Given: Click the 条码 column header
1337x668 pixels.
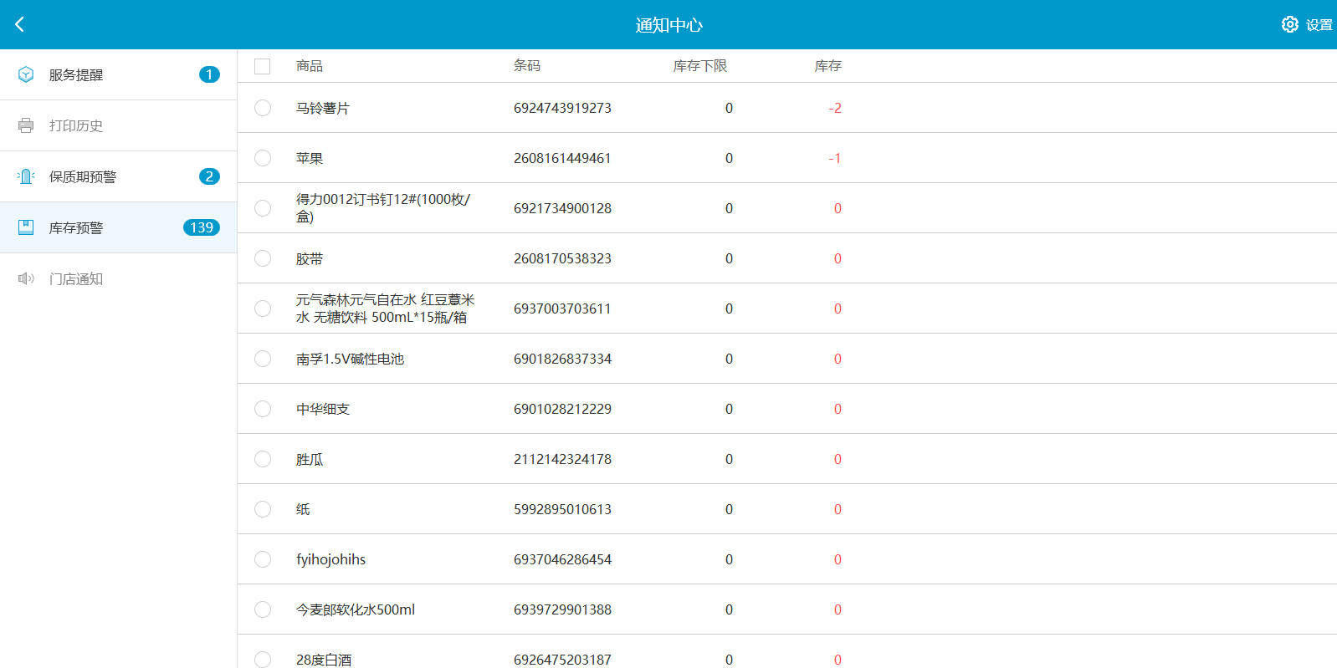Looking at the screenshot, I should (527, 66).
